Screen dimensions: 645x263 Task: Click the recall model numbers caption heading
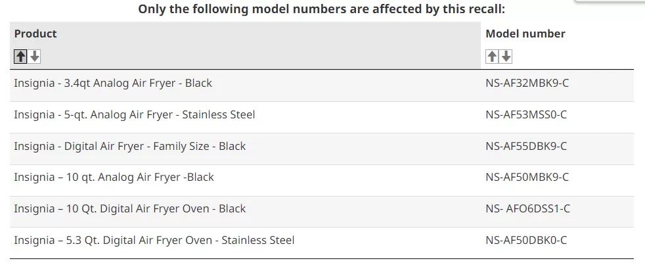[x=321, y=9]
